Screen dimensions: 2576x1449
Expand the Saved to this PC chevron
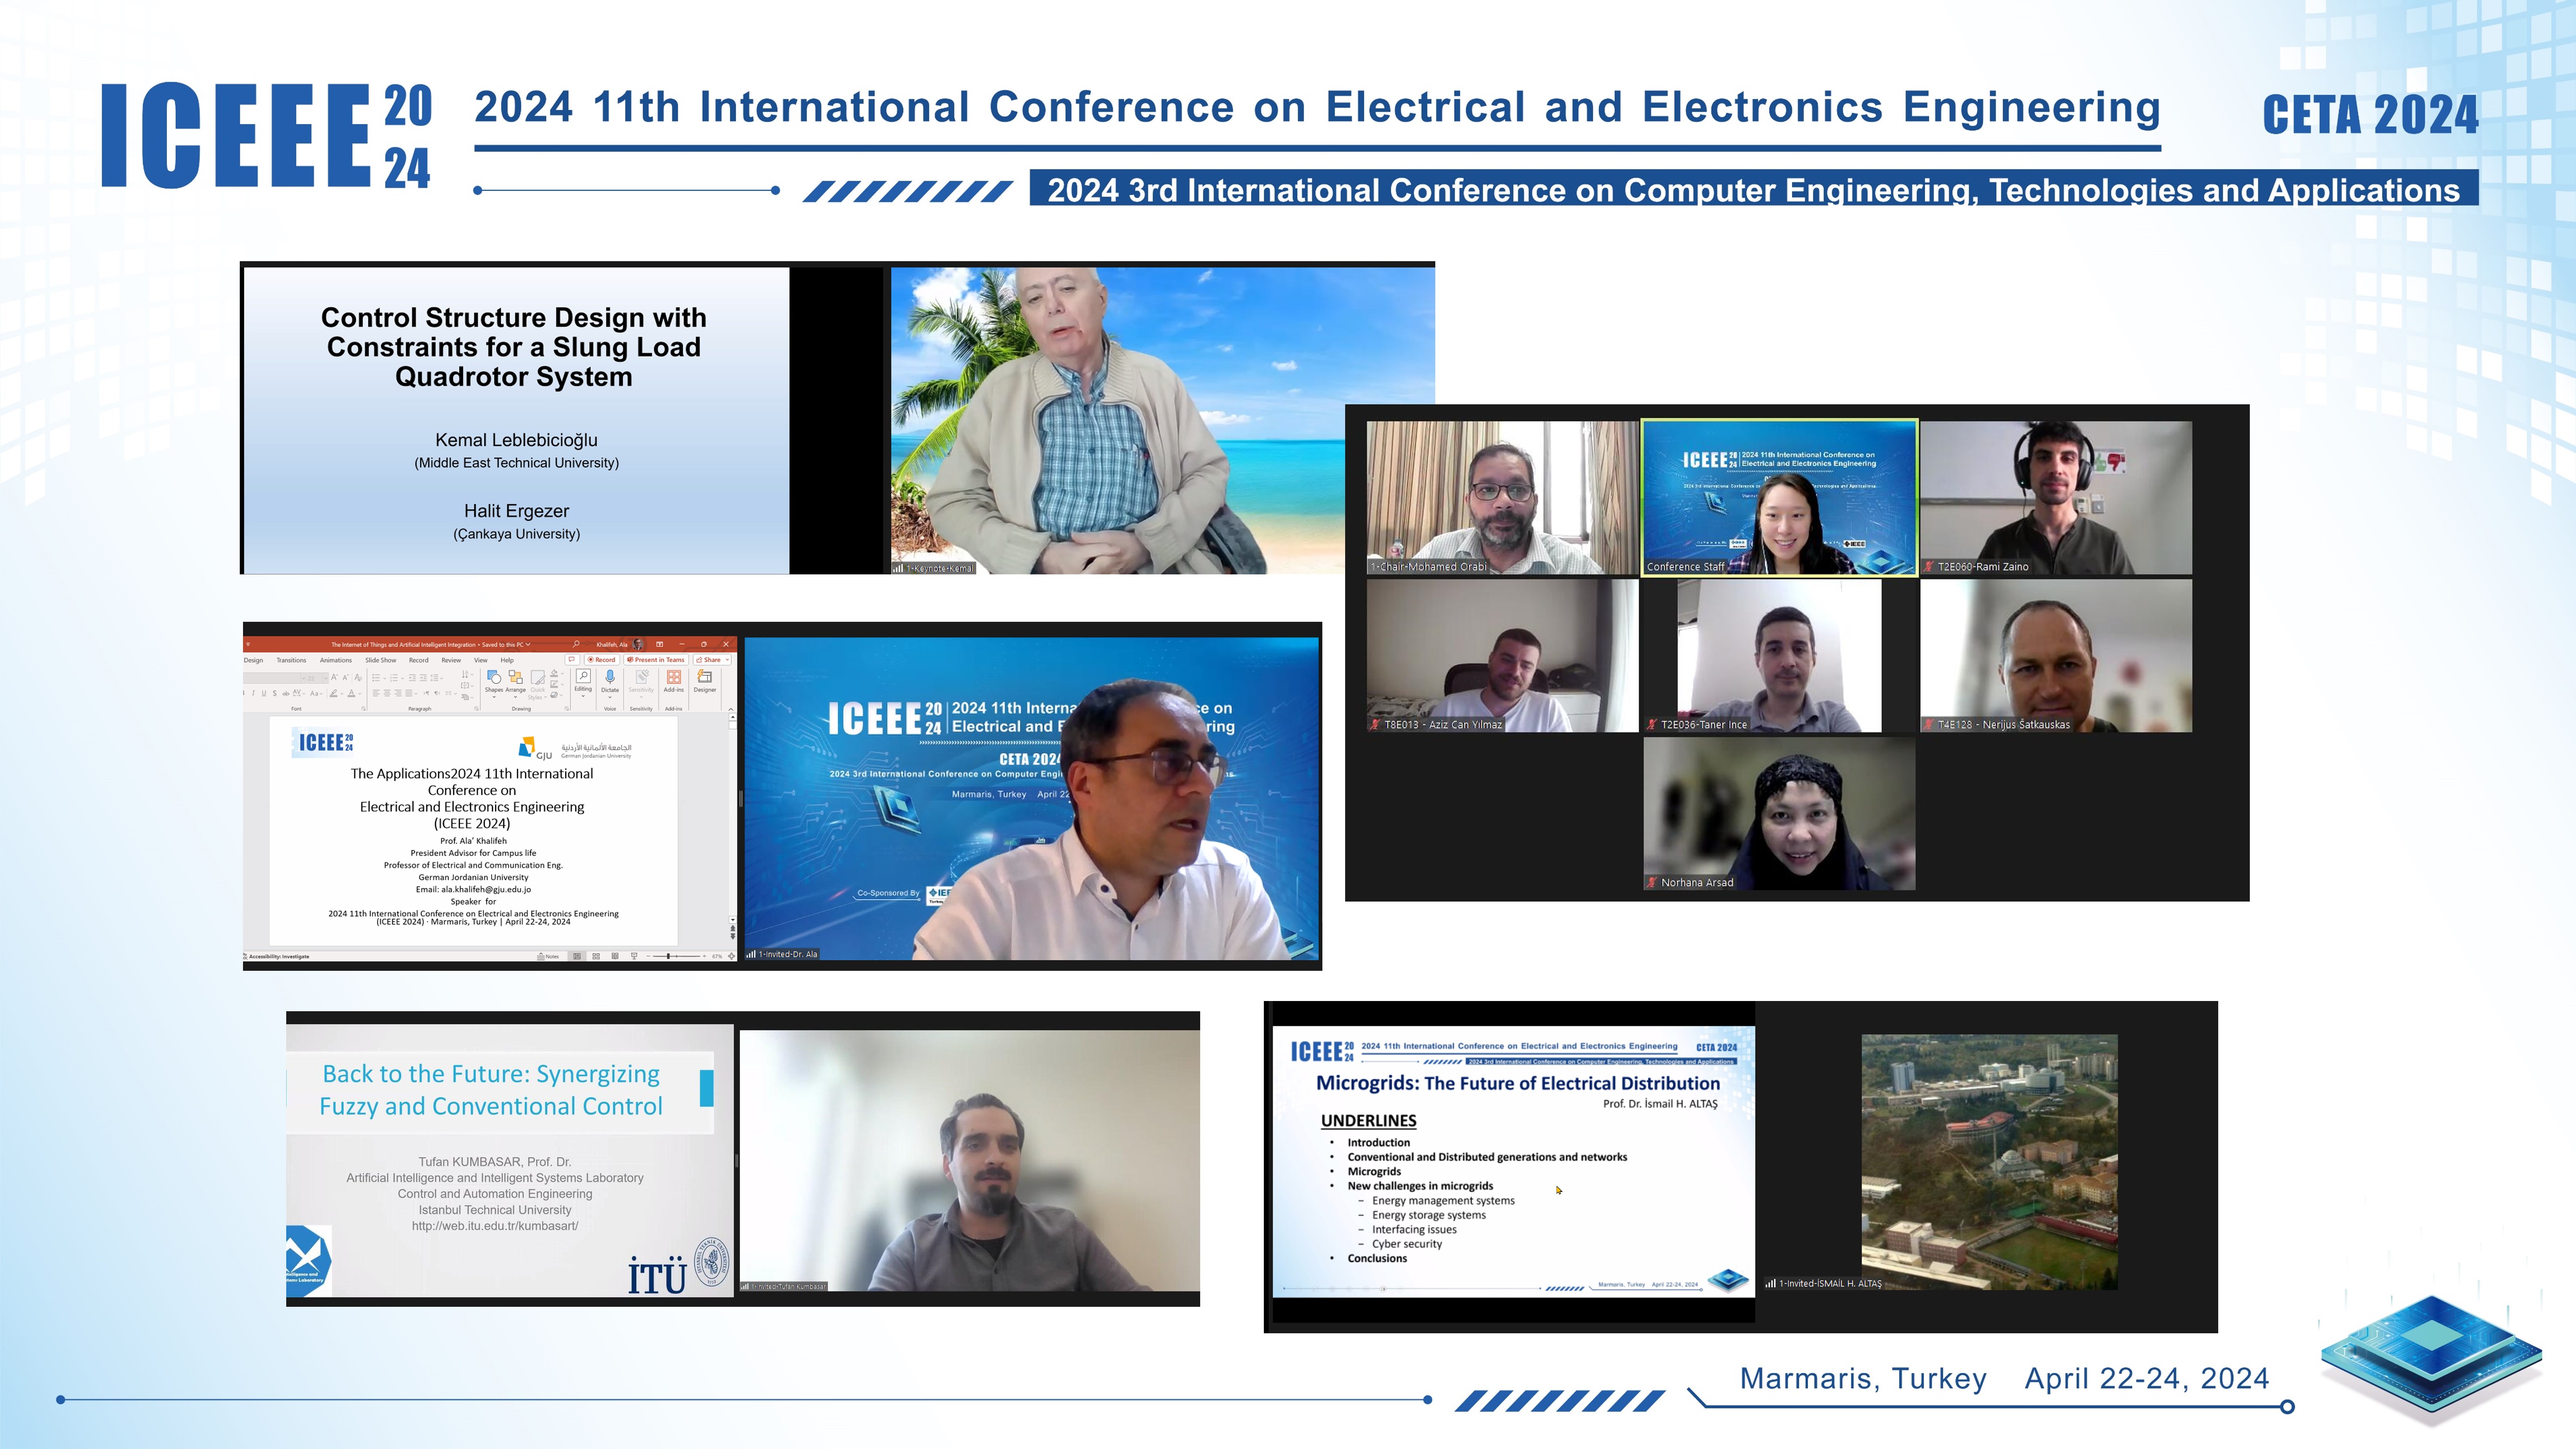pos(528,645)
